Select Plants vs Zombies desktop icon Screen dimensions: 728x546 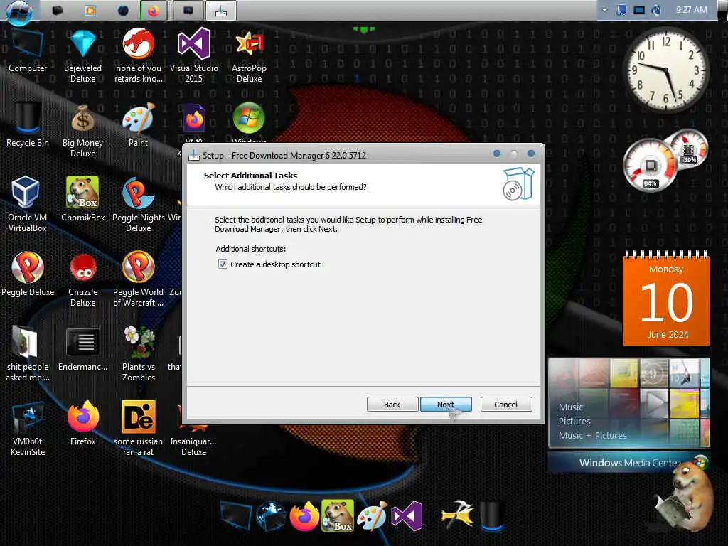pos(138,354)
